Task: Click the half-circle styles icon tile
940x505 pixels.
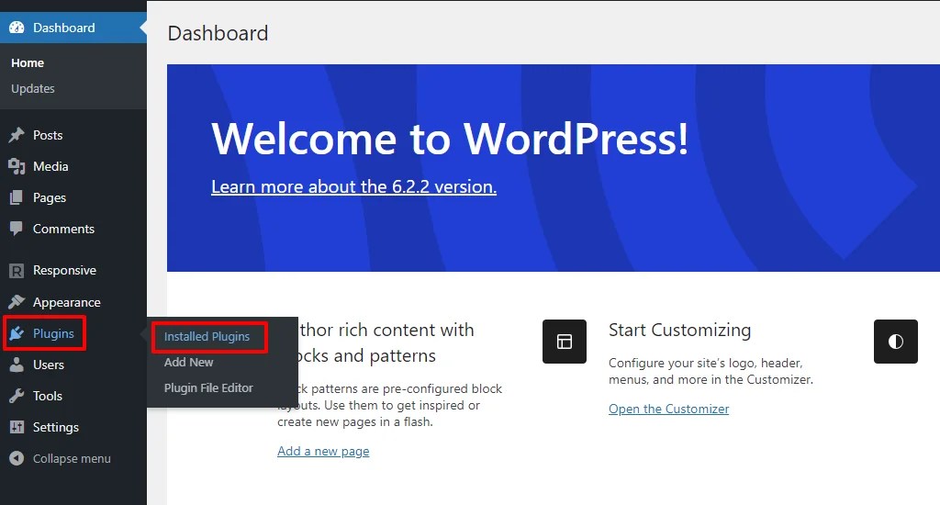Action: [x=896, y=342]
